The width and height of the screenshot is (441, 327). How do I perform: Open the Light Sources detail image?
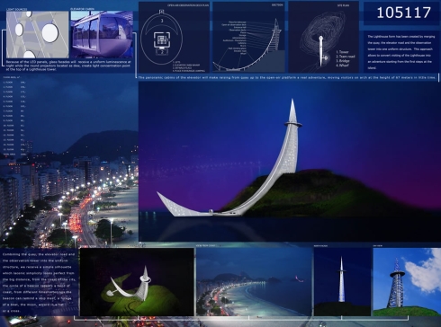pyautogui.click(x=38, y=35)
